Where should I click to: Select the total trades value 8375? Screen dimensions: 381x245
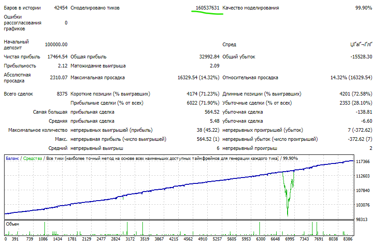(62, 94)
